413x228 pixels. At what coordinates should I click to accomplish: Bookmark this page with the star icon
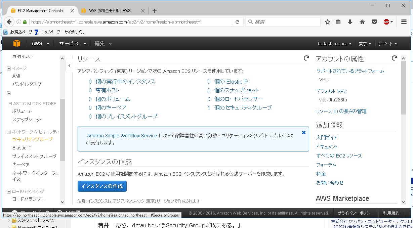point(328,22)
